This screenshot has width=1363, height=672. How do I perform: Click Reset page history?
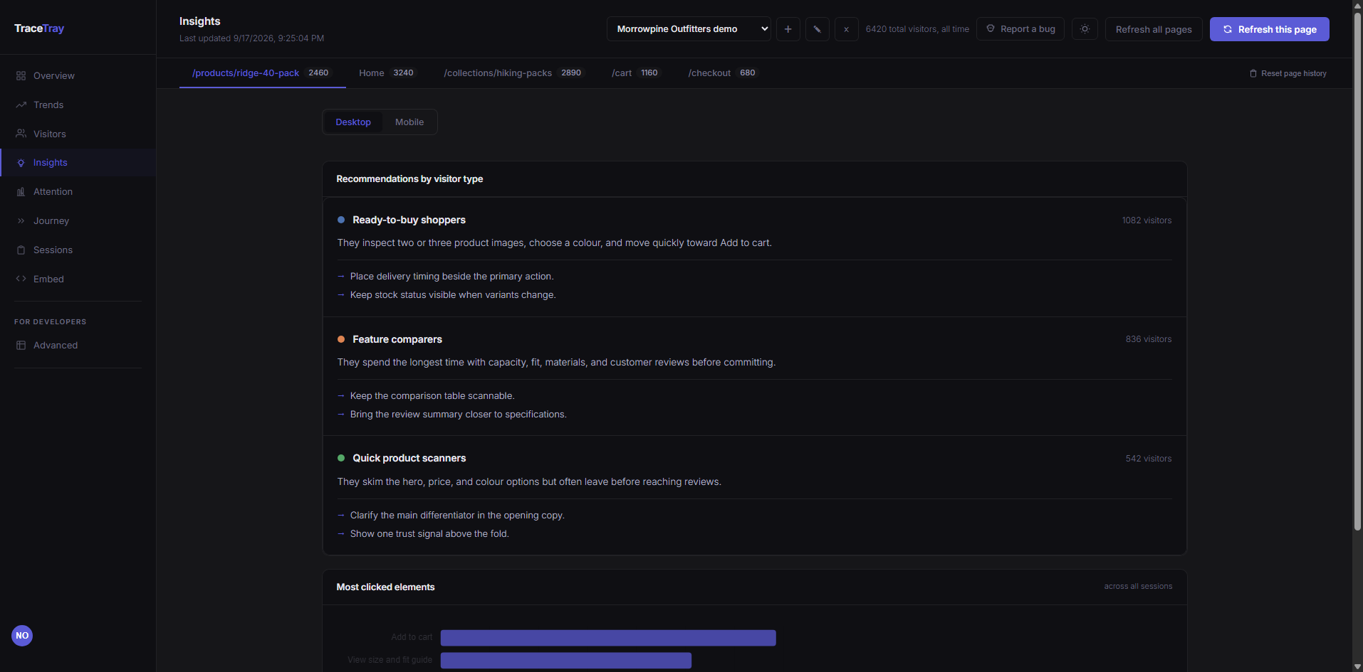[1288, 73]
